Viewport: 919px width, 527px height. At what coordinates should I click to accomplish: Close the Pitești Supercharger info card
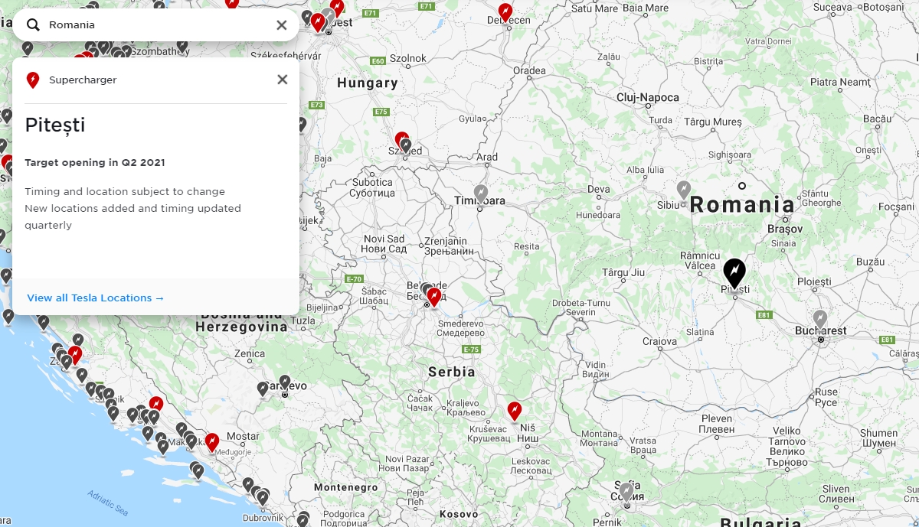tap(282, 80)
